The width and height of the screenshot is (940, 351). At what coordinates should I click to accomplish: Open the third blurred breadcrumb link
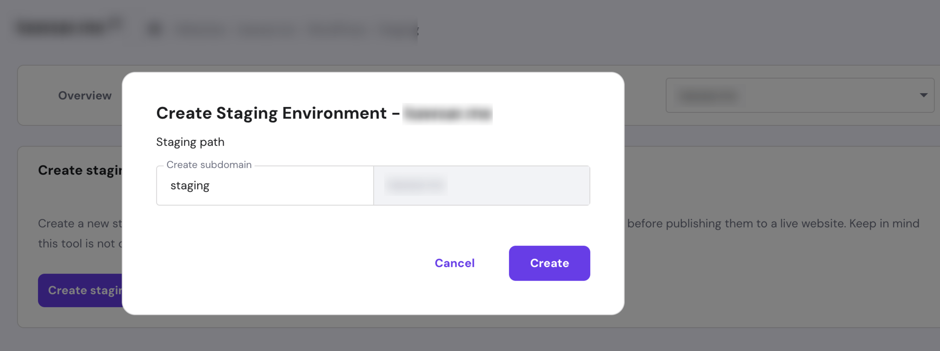point(337,30)
